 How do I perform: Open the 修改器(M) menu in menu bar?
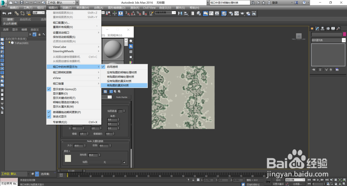point(83,8)
